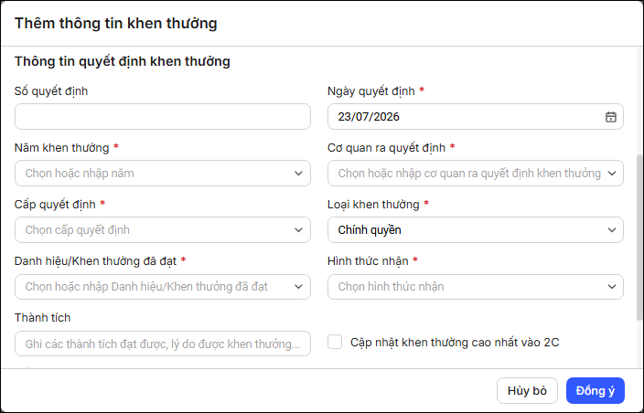This screenshot has height=413, width=644.
Task: Open the Chính quyền reward type dropdown
Action: click(x=475, y=229)
